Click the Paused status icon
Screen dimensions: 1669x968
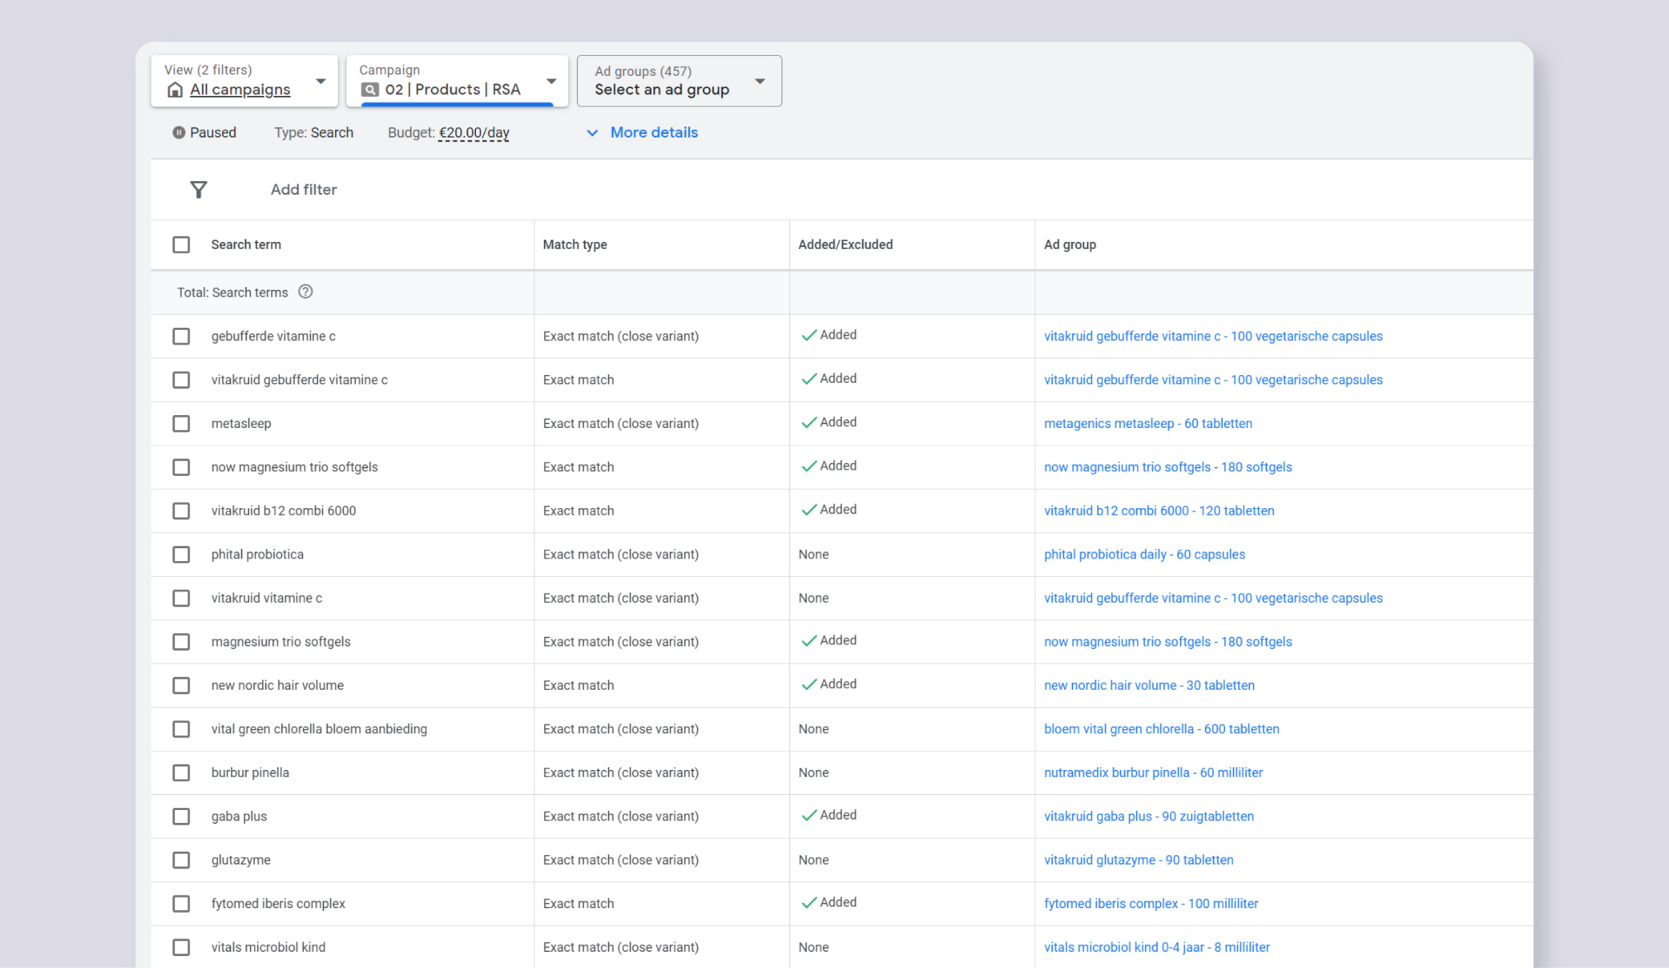[179, 132]
